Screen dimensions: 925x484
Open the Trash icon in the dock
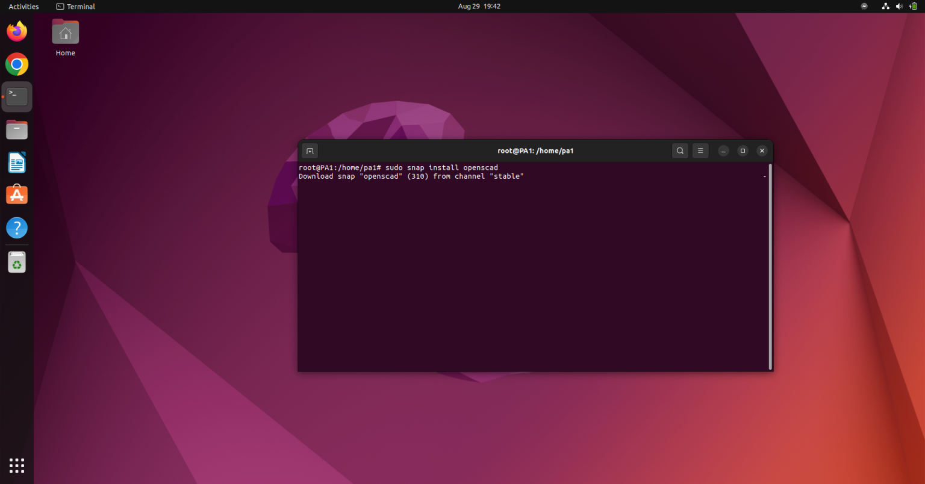pos(16,262)
